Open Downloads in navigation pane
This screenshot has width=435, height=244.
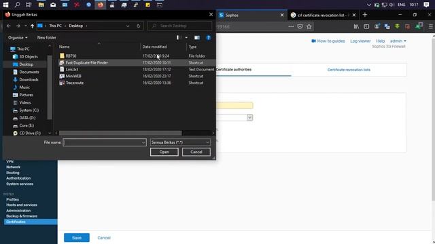pos(29,80)
